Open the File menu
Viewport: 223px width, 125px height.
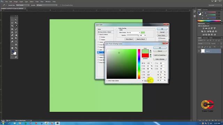coord(6,1)
